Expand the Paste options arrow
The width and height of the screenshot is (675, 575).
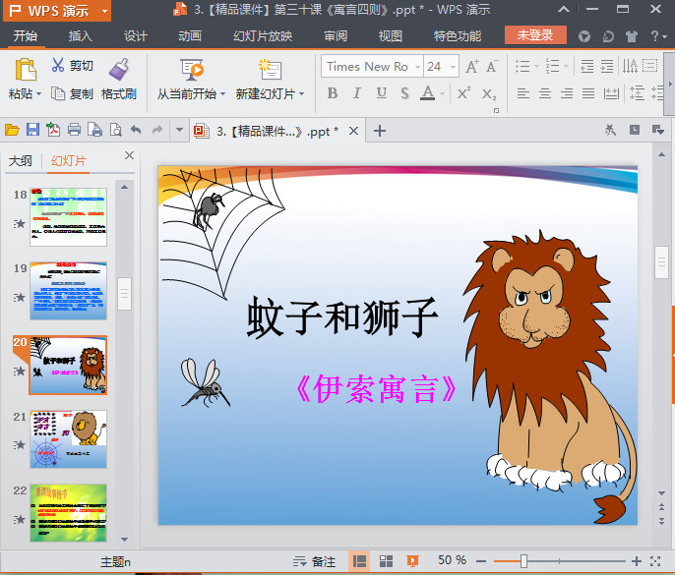(38, 93)
